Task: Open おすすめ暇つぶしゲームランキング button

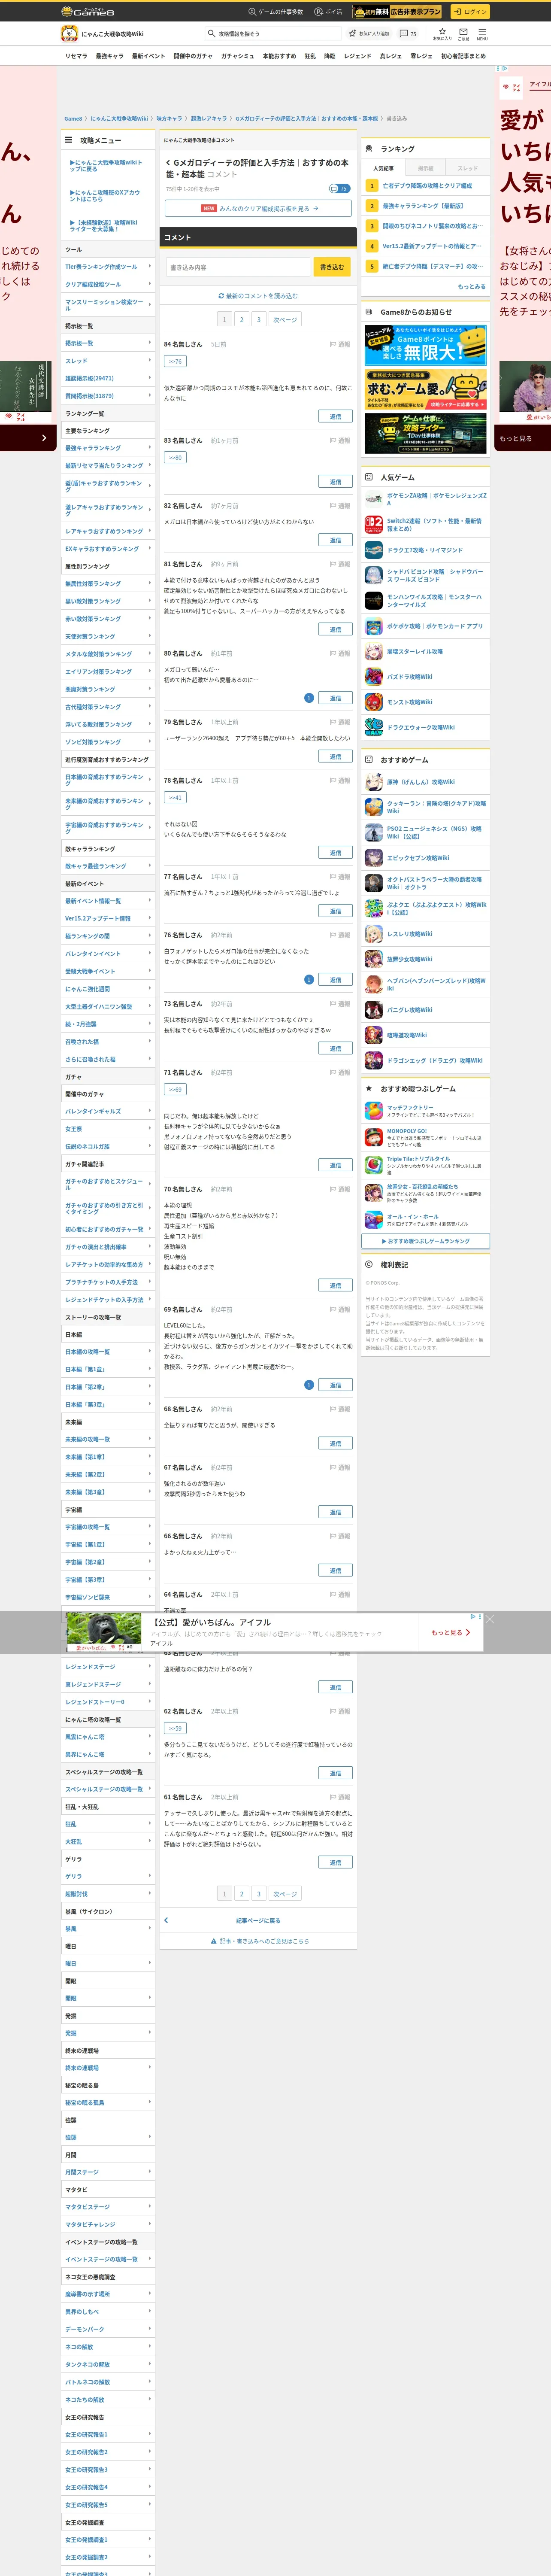Action: (426, 1241)
